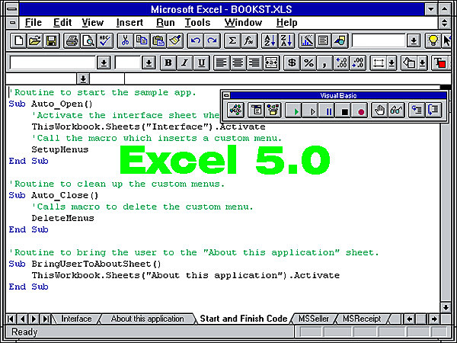The height and width of the screenshot is (343, 457).
Task: Click vertical scrollbar down arrow
Action: coord(446,307)
